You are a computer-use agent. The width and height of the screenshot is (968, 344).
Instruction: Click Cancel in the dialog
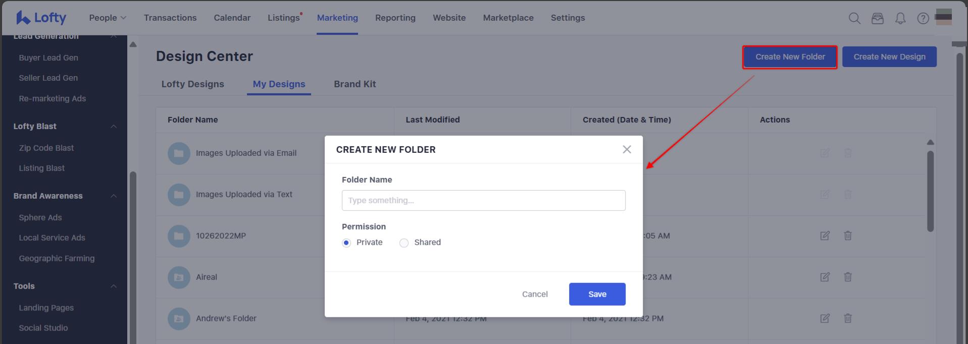(535, 294)
